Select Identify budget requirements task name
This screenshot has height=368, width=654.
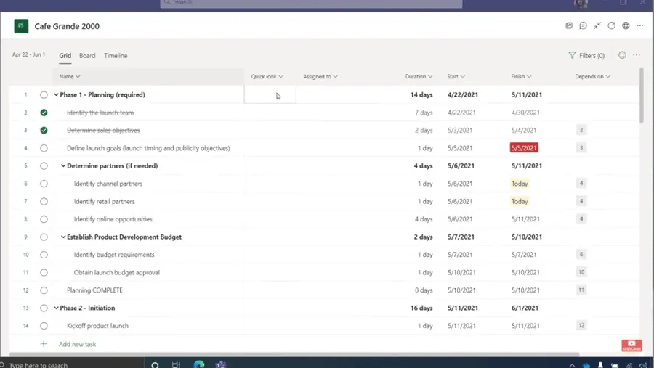[x=114, y=255]
